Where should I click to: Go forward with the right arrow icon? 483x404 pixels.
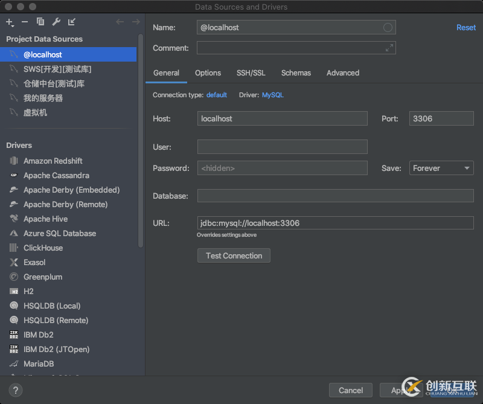pos(136,22)
